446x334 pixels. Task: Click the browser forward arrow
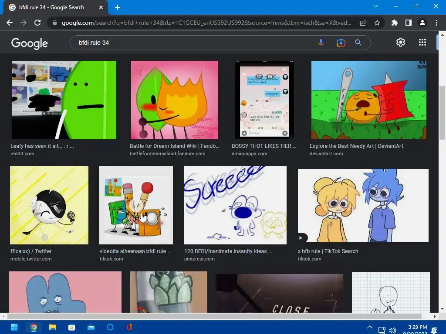click(x=24, y=23)
